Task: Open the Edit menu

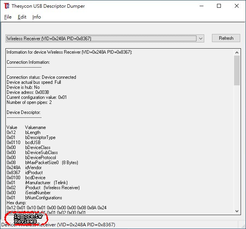Action: pos(22,17)
